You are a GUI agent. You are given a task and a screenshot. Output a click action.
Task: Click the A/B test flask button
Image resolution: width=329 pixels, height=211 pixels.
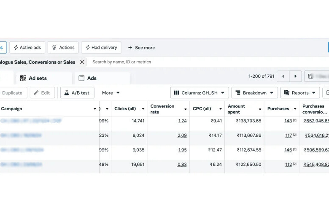(x=77, y=93)
